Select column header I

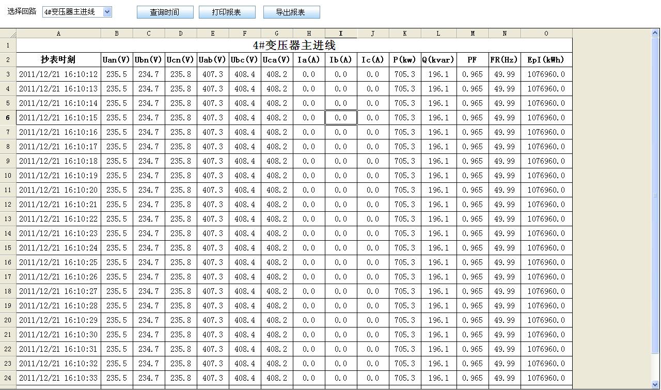pos(341,34)
